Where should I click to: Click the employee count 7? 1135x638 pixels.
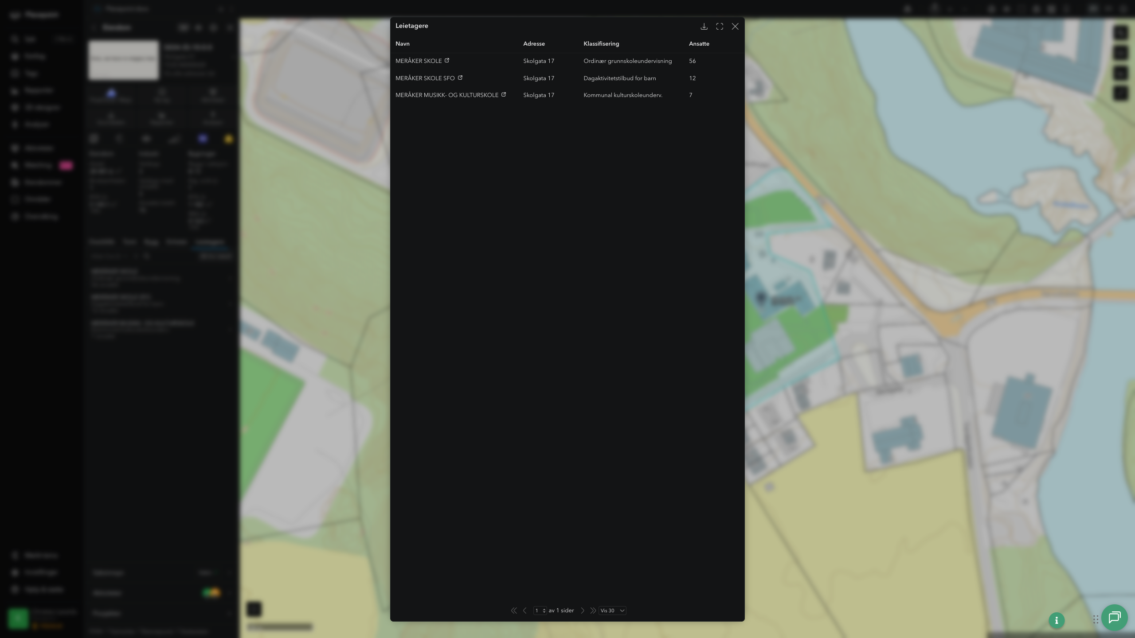(x=690, y=95)
